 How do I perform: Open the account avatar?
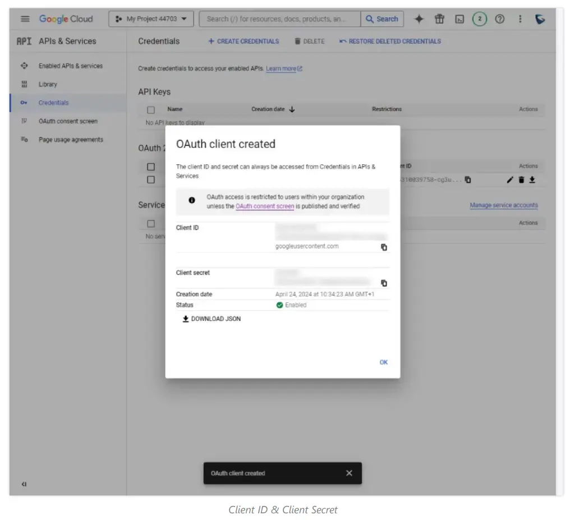(540, 19)
